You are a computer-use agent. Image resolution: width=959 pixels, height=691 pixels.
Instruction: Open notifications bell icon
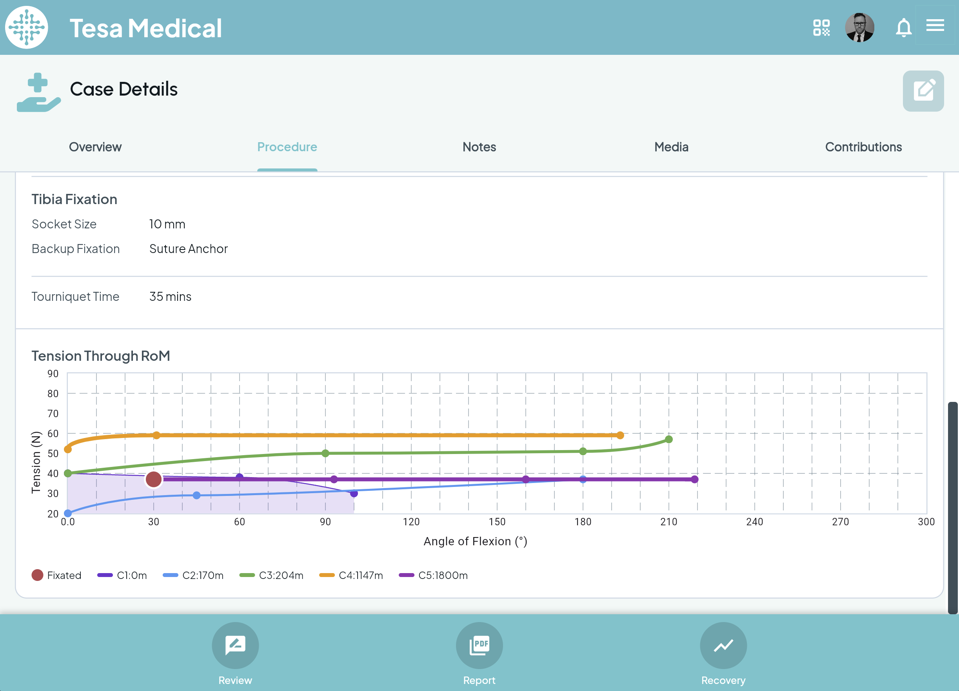tap(903, 28)
